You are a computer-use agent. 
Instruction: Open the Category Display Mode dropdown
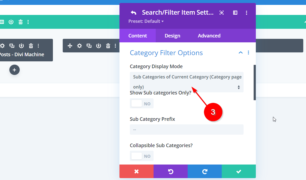point(187,82)
